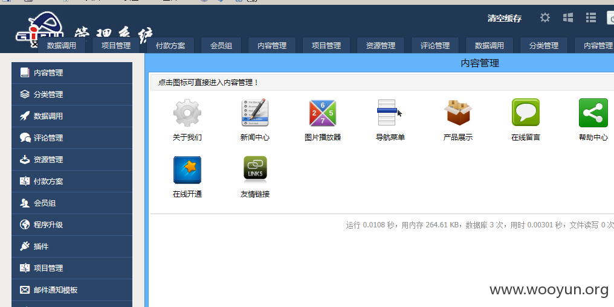Switch to the 会员组 top tab

click(221, 45)
